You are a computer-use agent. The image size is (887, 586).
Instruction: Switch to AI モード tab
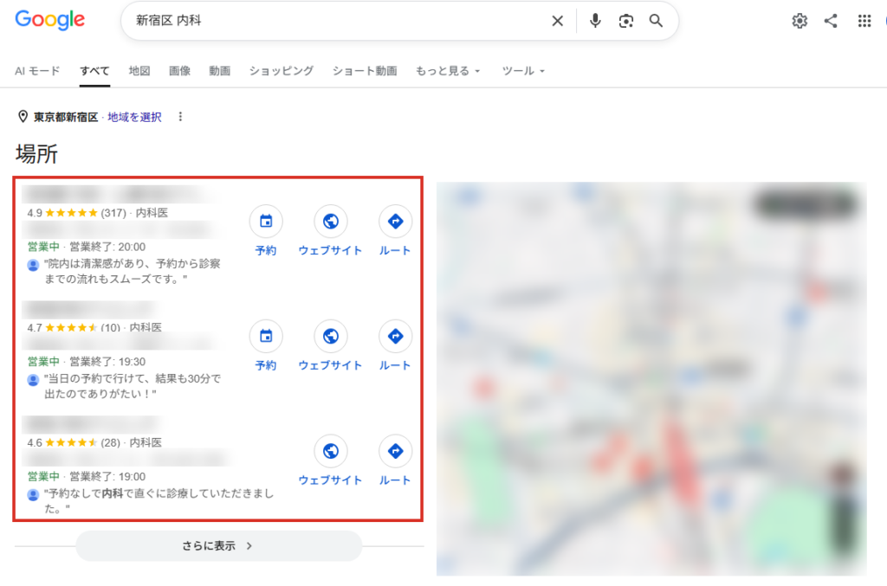(x=37, y=71)
